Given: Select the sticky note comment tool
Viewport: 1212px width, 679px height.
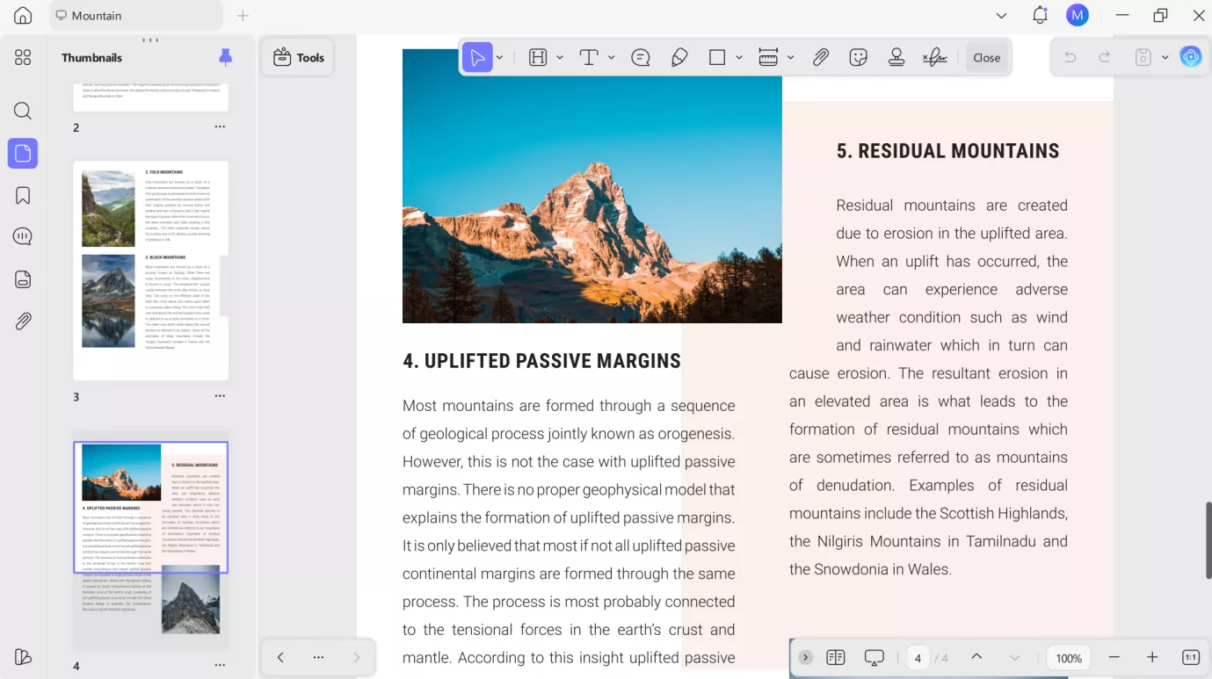Looking at the screenshot, I should [641, 58].
